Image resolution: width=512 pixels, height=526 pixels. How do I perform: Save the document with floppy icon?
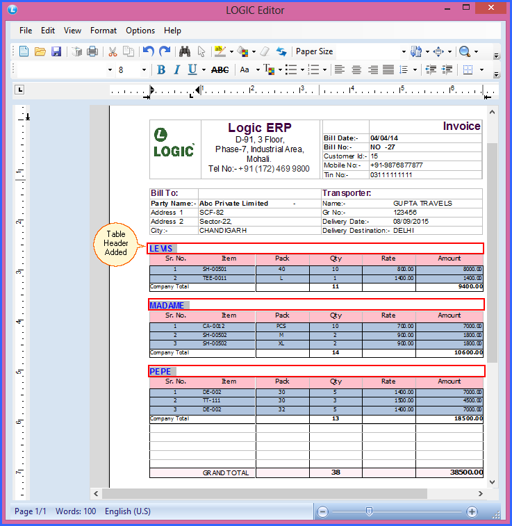pos(56,51)
